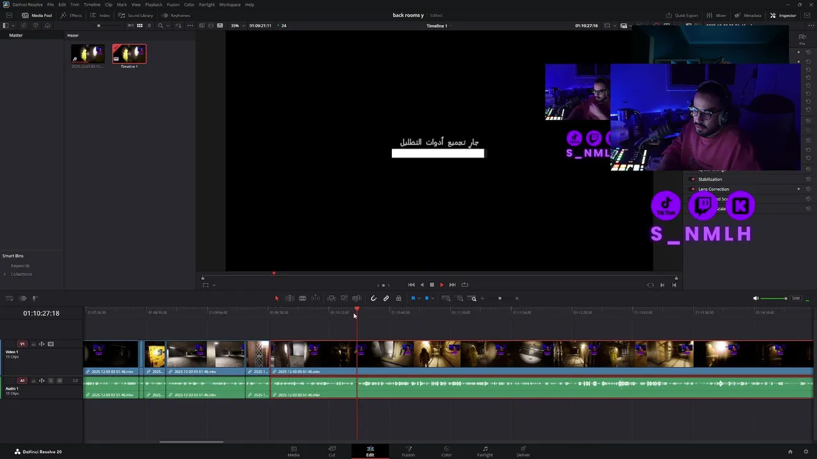Open the Metadata panel
Screen dimensions: 817x459
(748, 15)
